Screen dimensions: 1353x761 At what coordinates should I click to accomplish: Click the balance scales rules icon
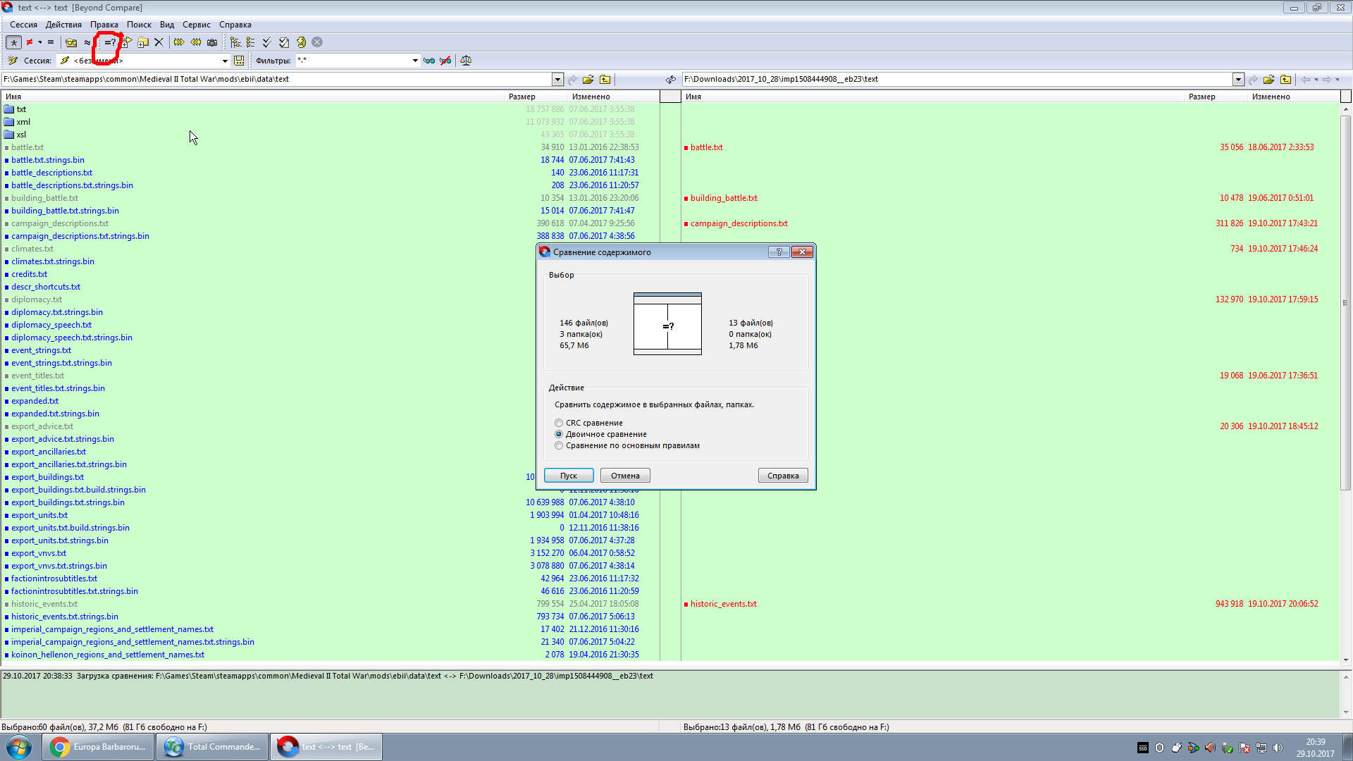466,61
